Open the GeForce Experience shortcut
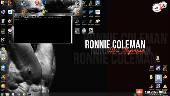170x96 pixels. tap(3, 32)
